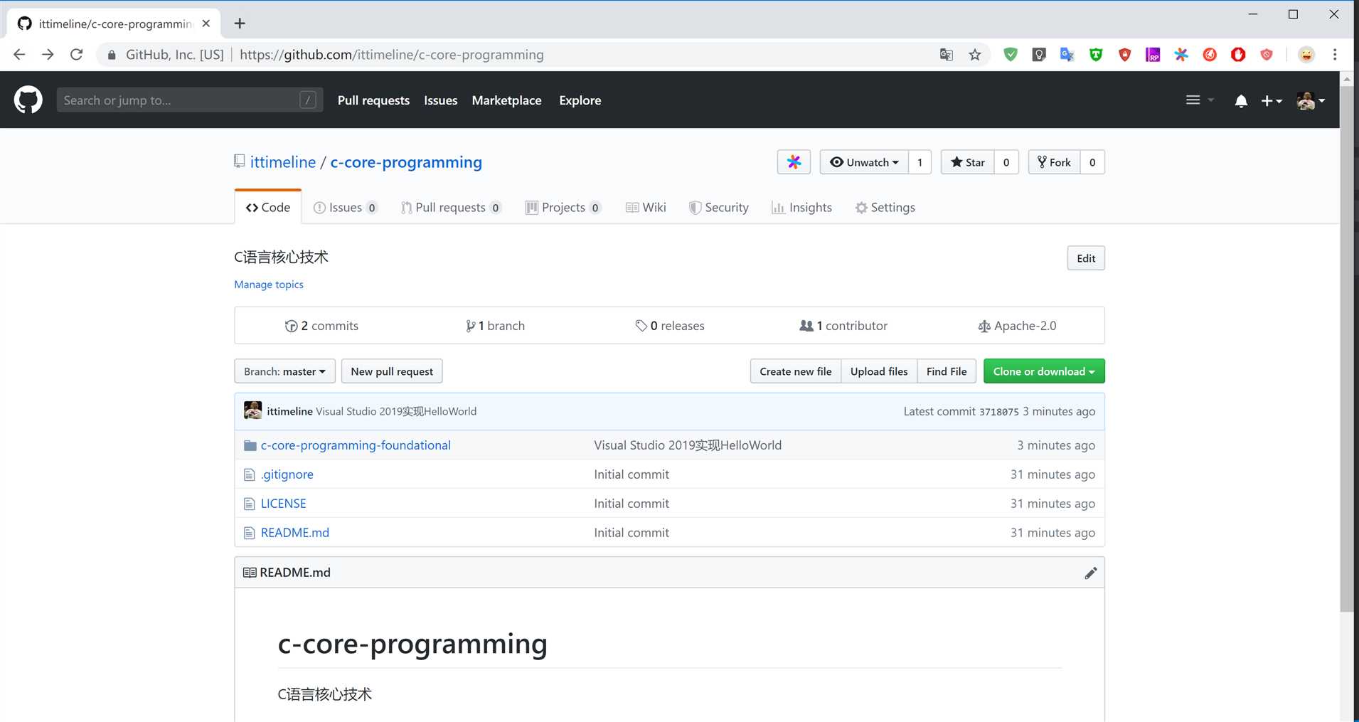Reload the page
The height and width of the screenshot is (722, 1359).
(x=77, y=55)
